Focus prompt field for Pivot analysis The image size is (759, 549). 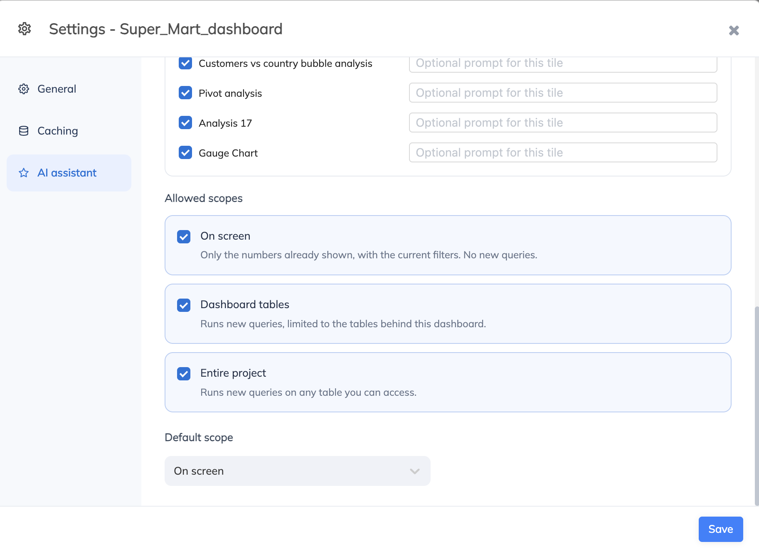point(563,93)
